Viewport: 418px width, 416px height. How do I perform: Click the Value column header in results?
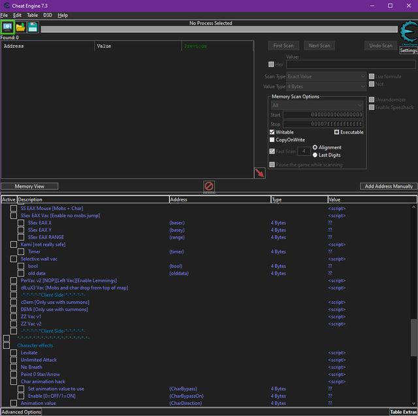pos(138,46)
